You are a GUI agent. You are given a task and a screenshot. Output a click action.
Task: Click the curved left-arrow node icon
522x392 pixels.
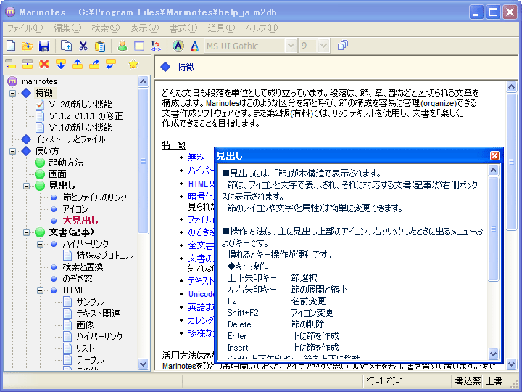tap(111, 64)
